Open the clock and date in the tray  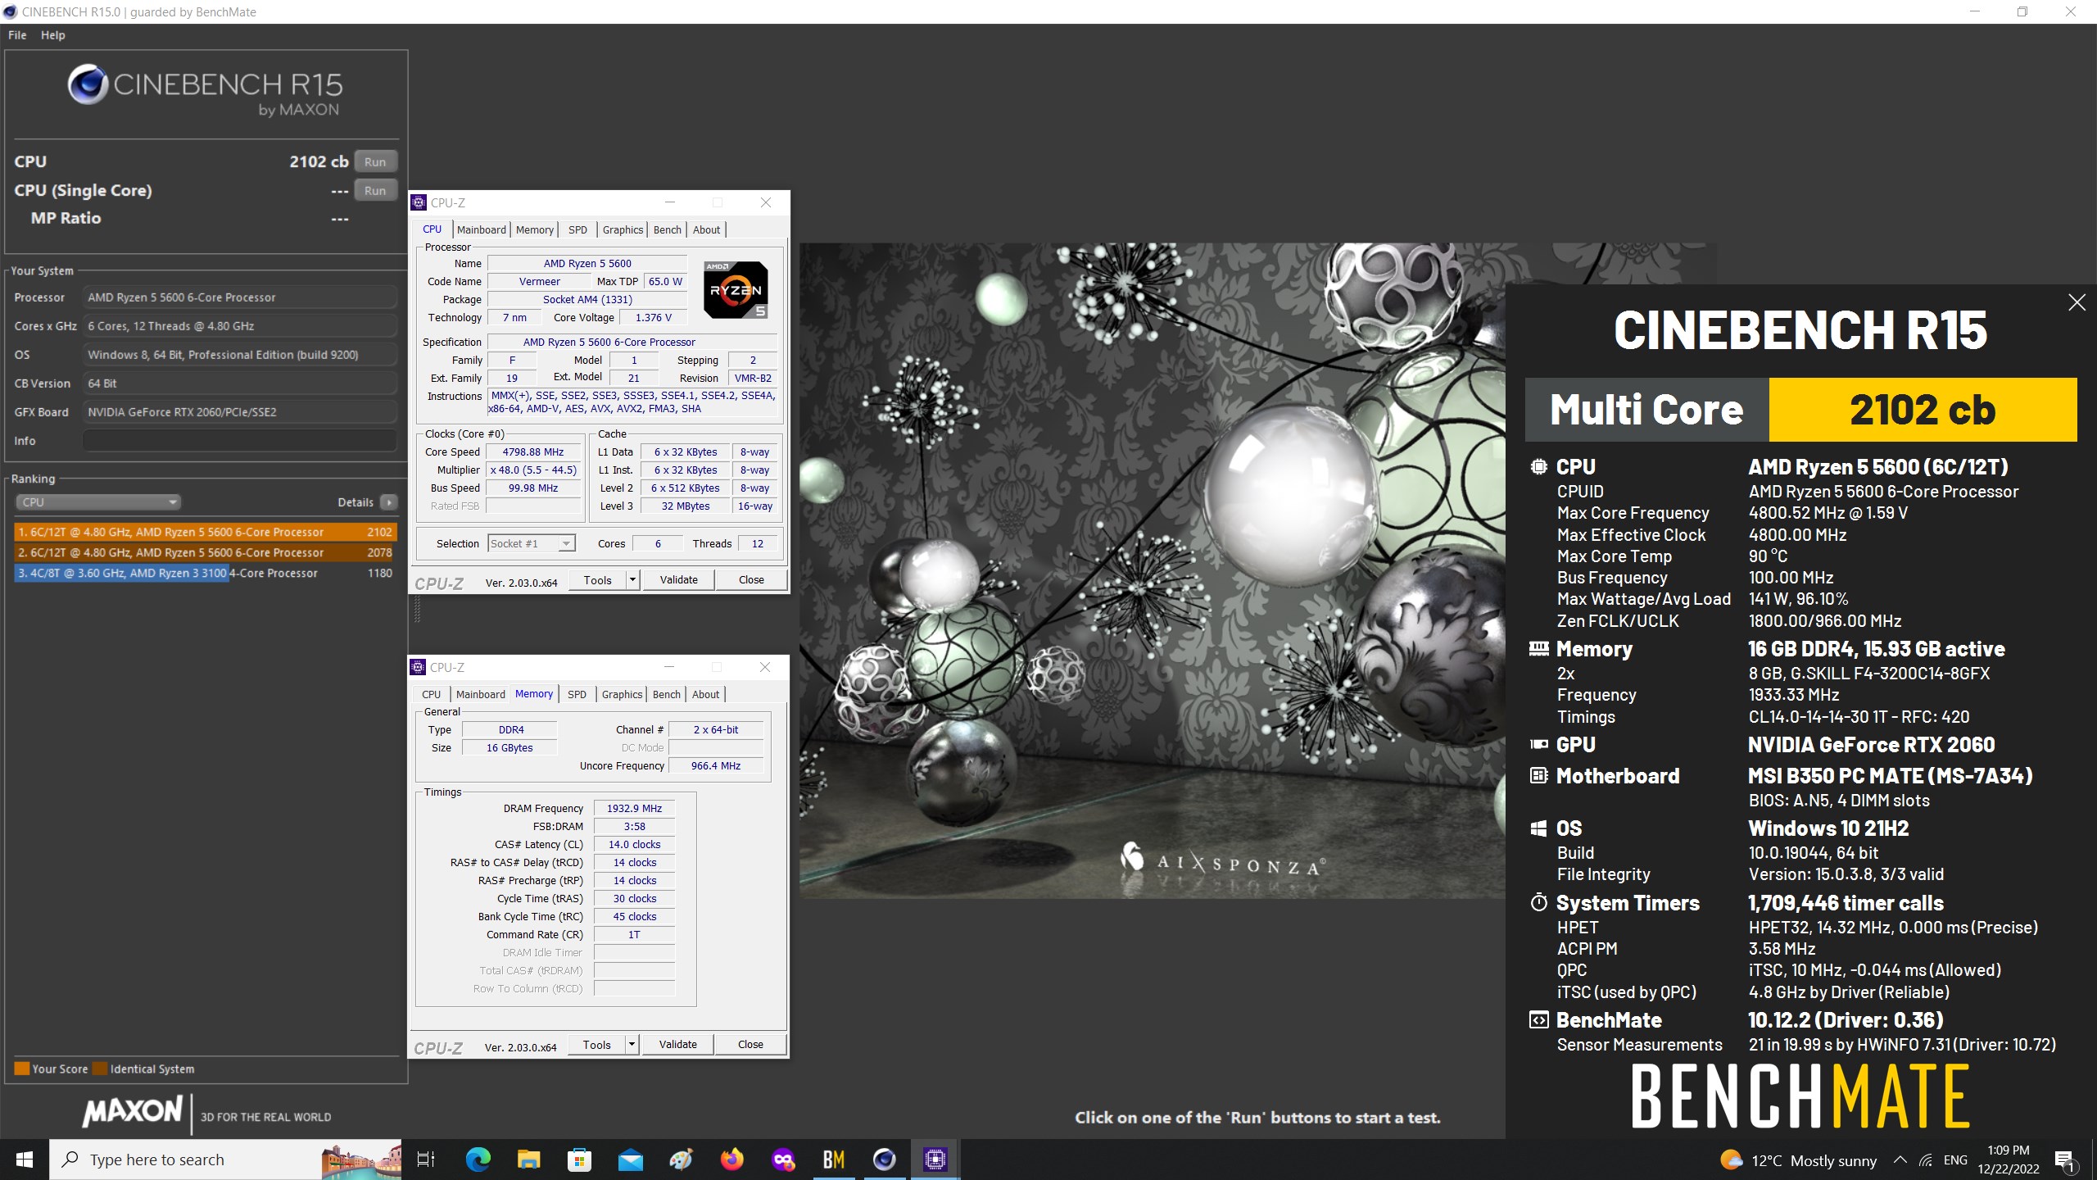[2009, 1160]
